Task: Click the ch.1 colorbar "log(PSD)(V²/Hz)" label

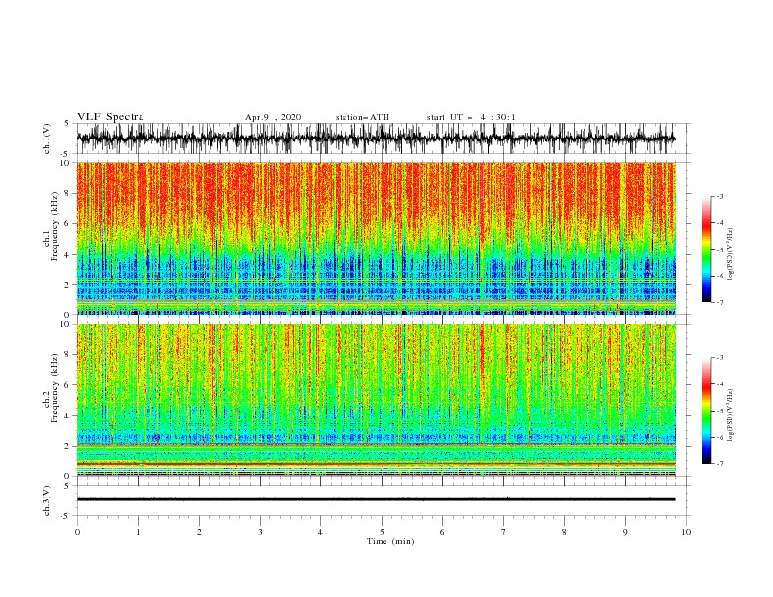Action: point(731,255)
